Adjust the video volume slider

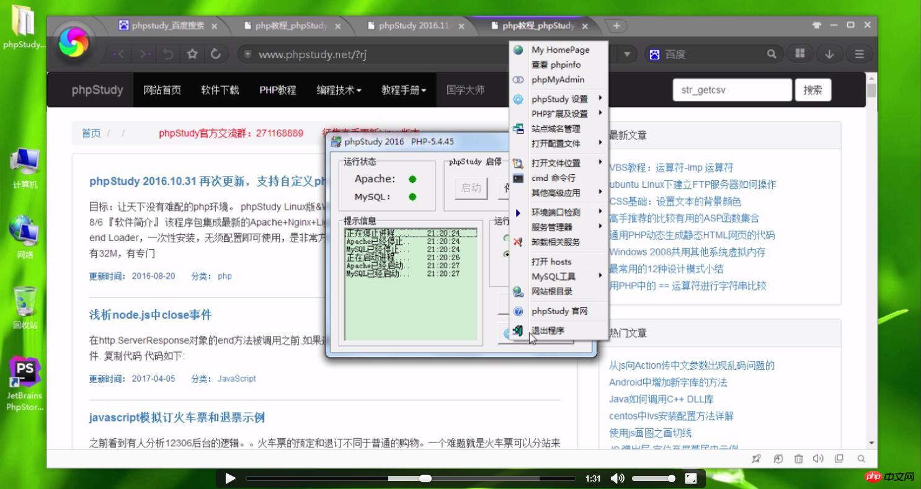click(653, 478)
